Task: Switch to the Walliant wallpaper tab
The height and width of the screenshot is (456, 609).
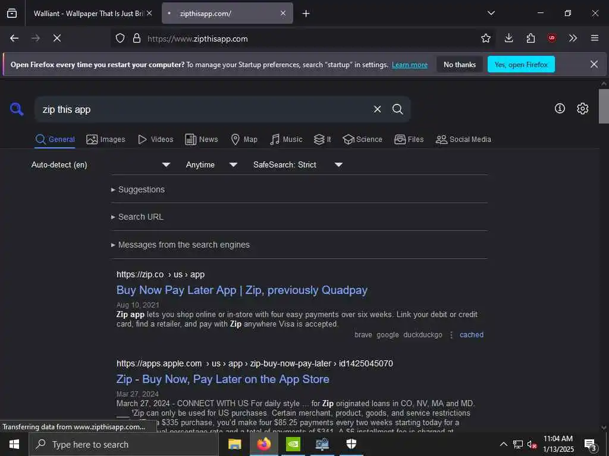Action: (89, 13)
